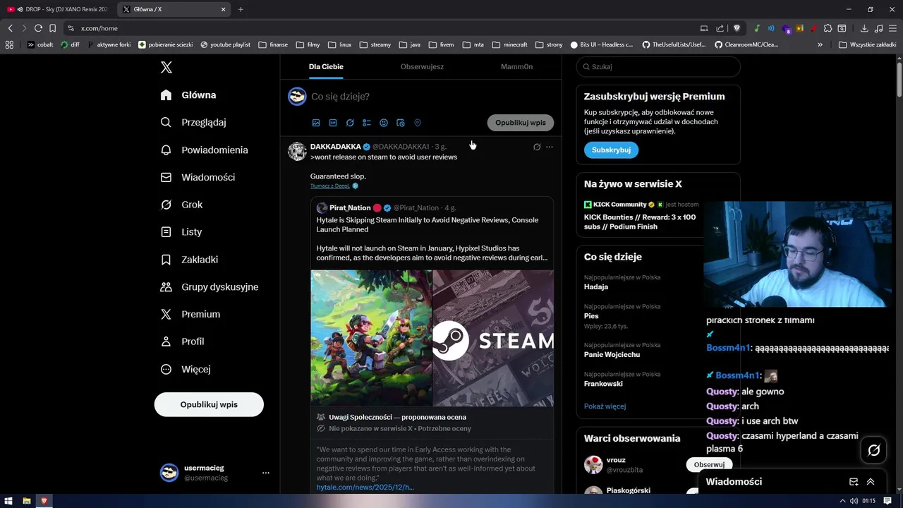Screen dimensions: 903x508
Task: Ask Grok about the DAKKADAKKA post
Action: [x=537, y=147]
